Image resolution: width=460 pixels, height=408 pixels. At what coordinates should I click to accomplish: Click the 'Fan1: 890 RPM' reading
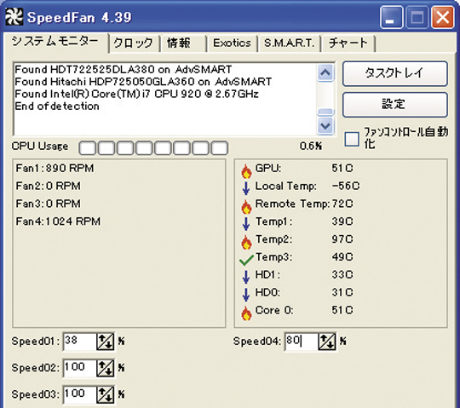[x=55, y=168]
